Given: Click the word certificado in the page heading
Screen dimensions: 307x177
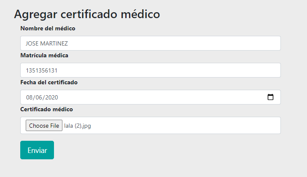Looking at the screenshot, I should [89, 14].
